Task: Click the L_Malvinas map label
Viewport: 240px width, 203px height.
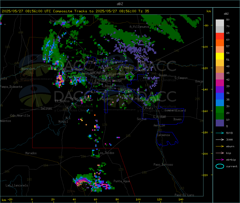Action: pyautogui.click(x=105, y=99)
